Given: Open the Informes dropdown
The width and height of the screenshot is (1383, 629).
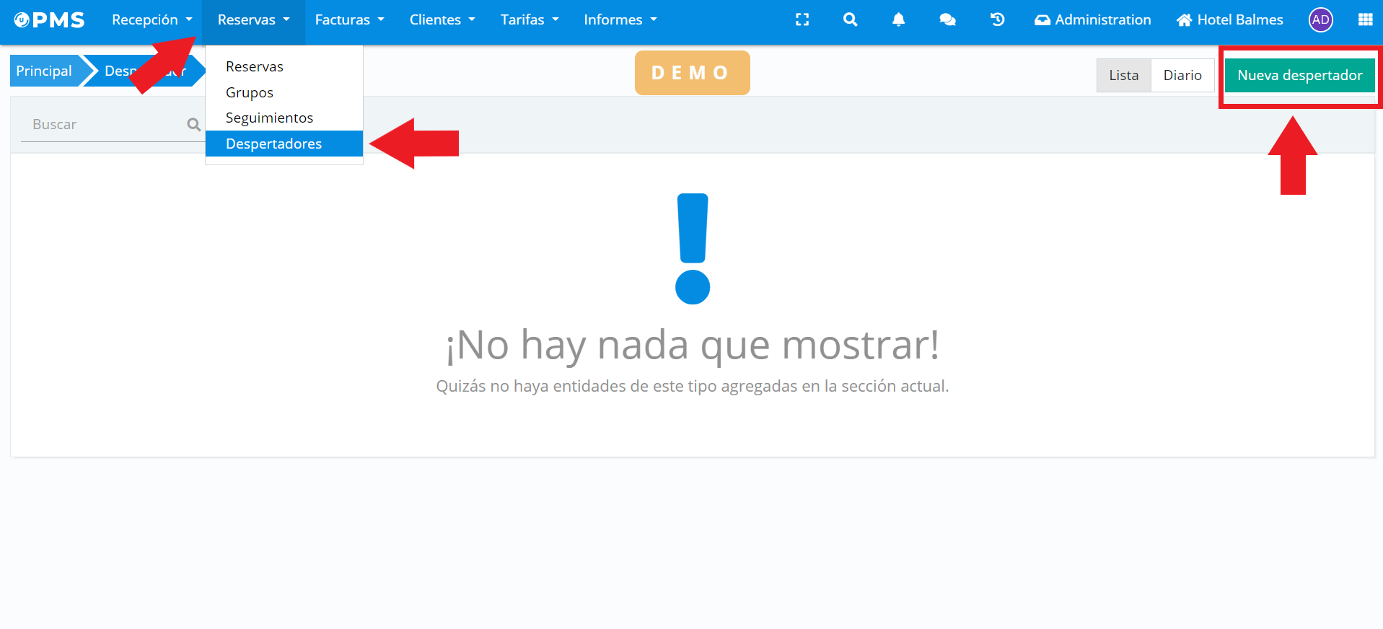Looking at the screenshot, I should tap(620, 19).
